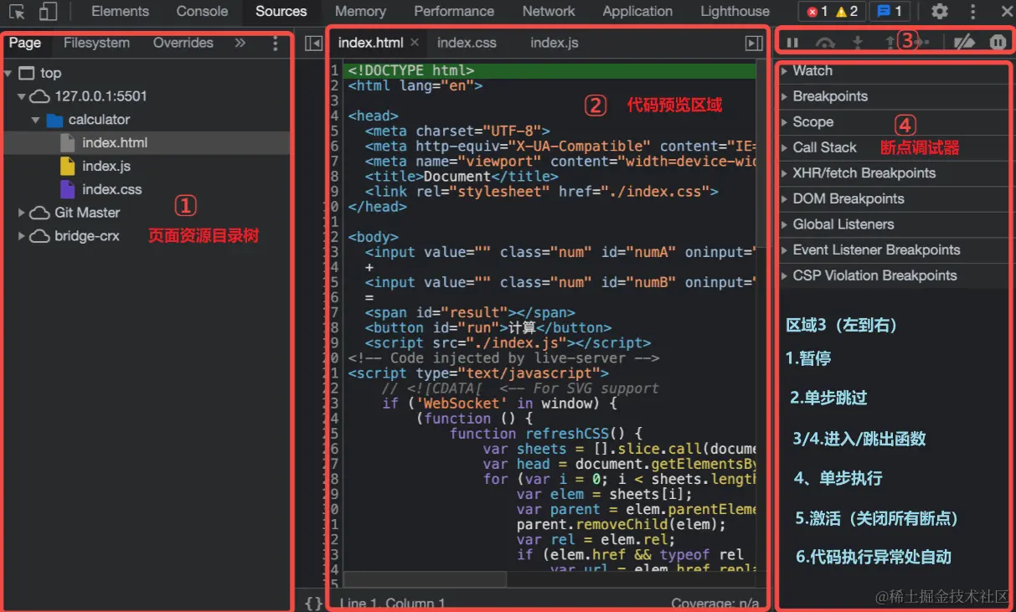Toggle the device toolbar icon

coord(48,12)
